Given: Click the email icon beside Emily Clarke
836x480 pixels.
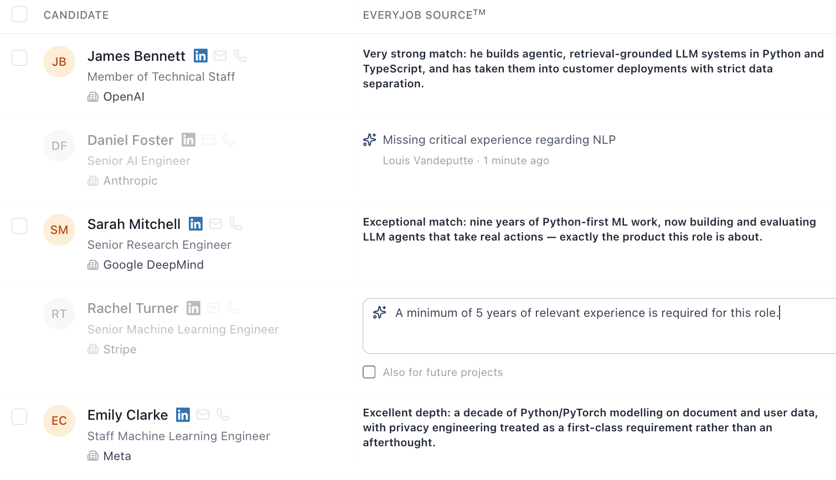Looking at the screenshot, I should tap(203, 415).
